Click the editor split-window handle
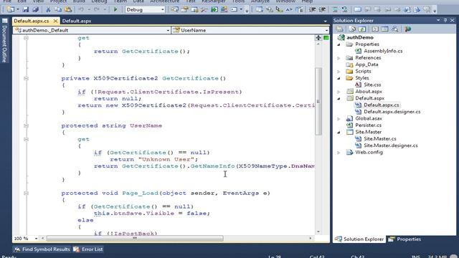This screenshot has width=459, height=258. pyautogui.click(x=318, y=38)
